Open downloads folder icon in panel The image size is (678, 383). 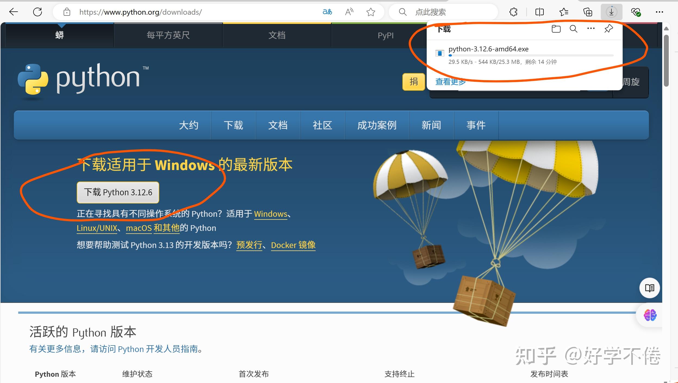pyautogui.click(x=556, y=29)
